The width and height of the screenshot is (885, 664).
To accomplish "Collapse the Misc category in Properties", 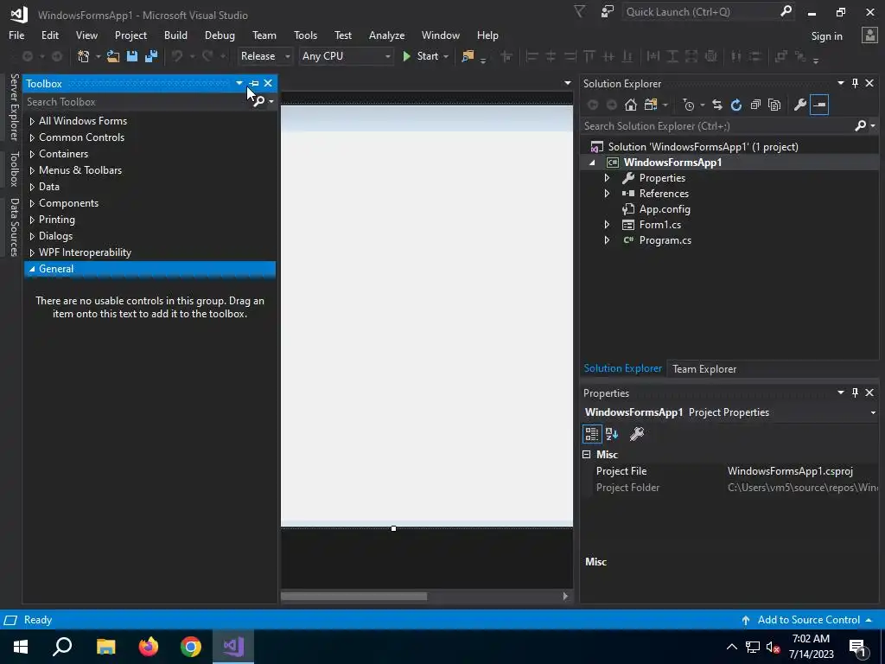I will 587,455.
